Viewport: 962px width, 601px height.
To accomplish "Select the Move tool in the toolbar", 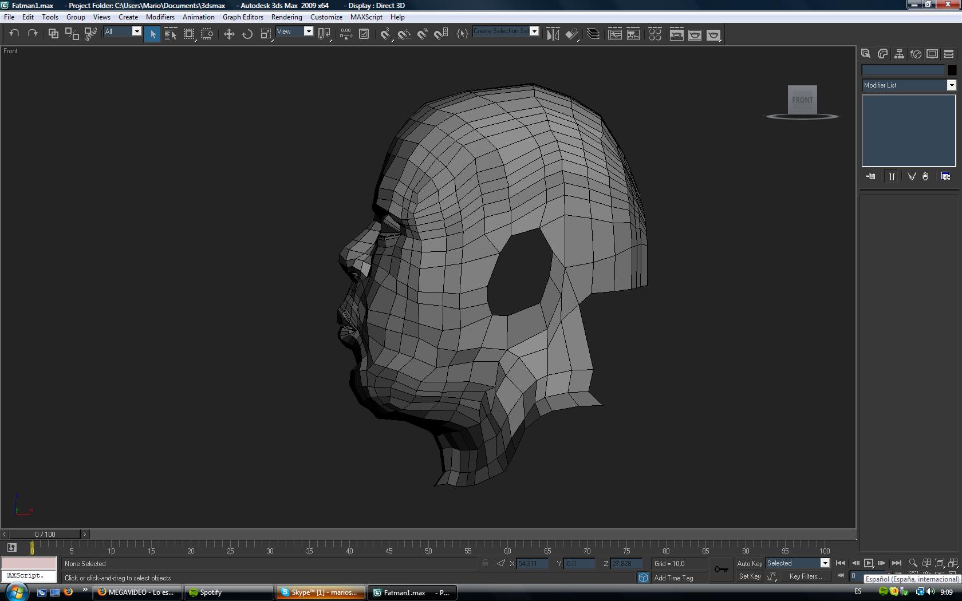I will [x=229, y=34].
